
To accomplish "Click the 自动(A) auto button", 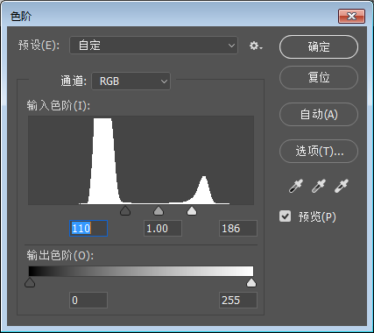I will point(319,114).
